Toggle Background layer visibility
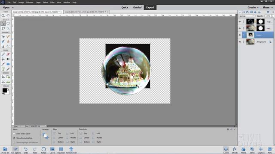The height and width of the screenshot is (154, 275). pyautogui.click(x=240, y=42)
